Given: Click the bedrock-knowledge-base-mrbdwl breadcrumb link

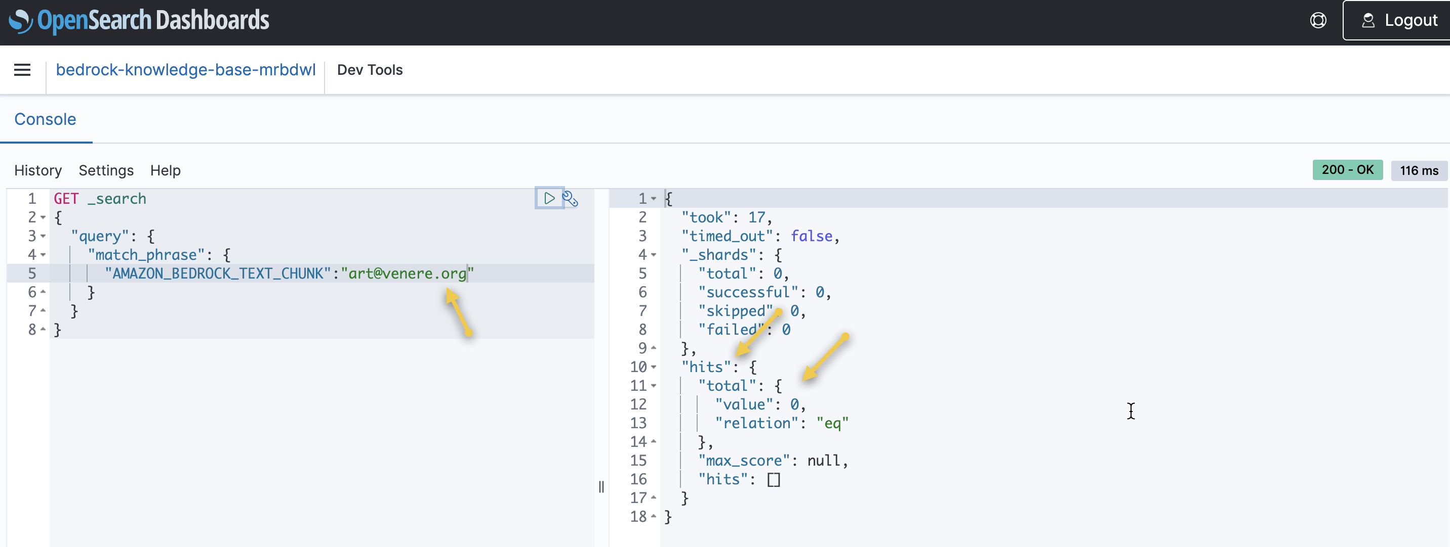Looking at the screenshot, I should (x=185, y=70).
